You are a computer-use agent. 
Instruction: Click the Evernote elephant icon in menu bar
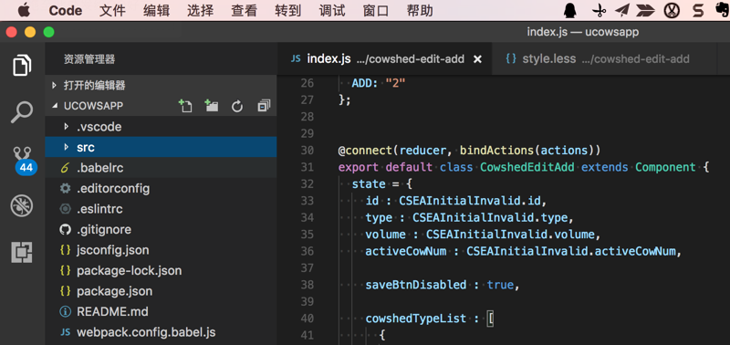722,10
